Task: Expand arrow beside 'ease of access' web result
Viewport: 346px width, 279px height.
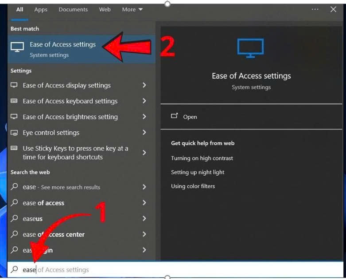Action: coord(144,203)
